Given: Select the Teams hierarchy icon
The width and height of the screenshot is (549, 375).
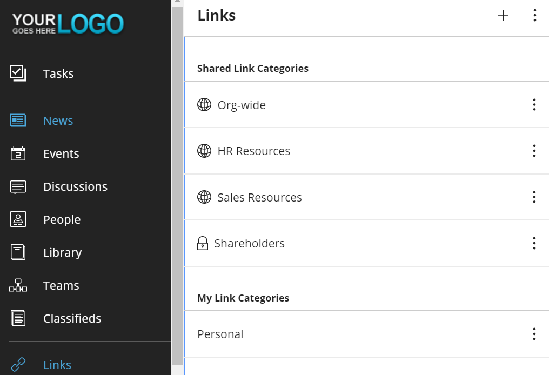Looking at the screenshot, I should [18, 285].
